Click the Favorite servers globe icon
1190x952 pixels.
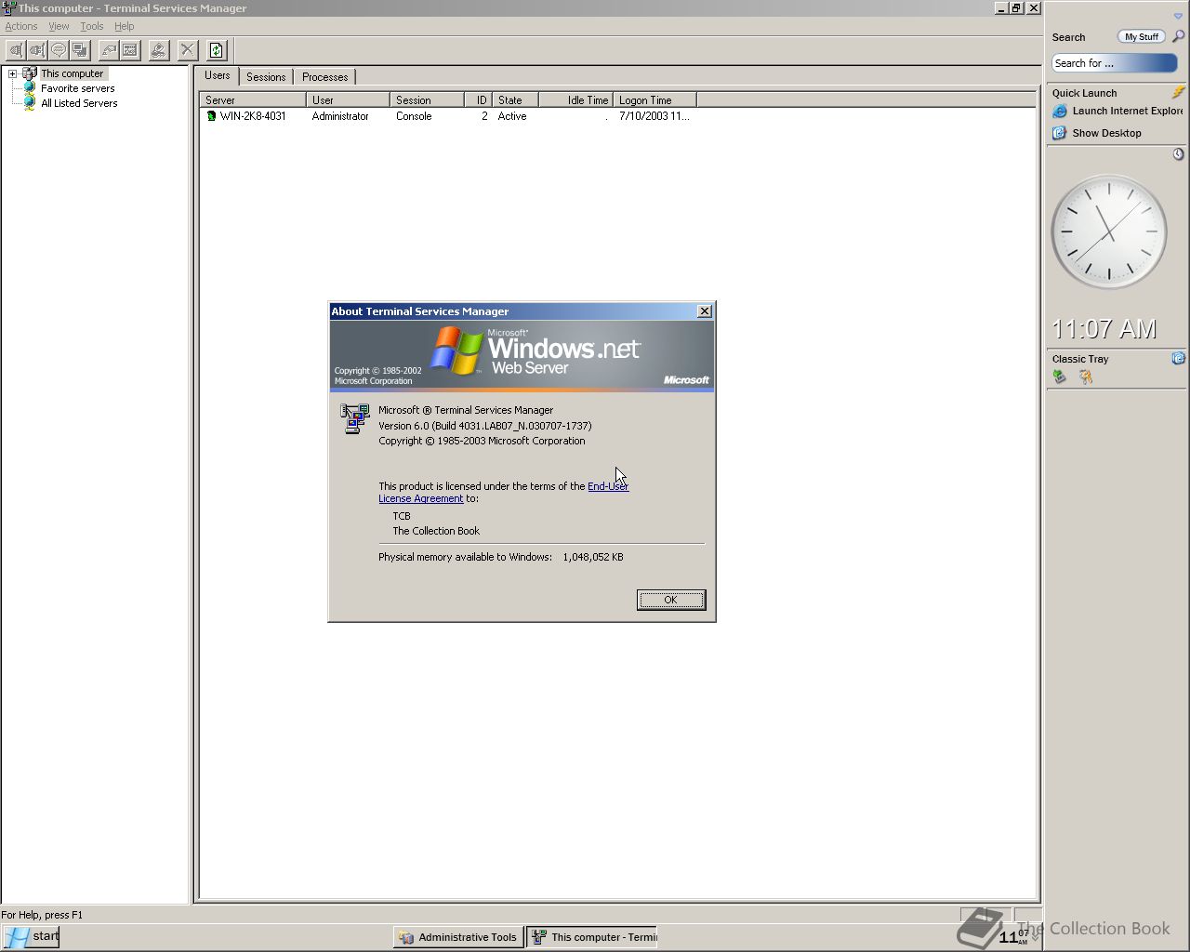[29, 88]
